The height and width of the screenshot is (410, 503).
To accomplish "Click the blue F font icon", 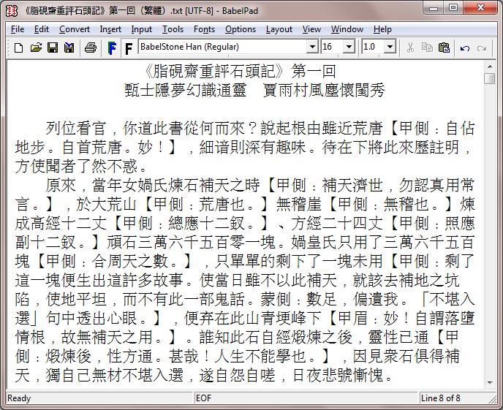I will (112, 48).
